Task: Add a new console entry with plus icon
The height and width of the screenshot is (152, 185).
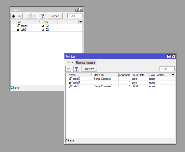Action: (13, 16)
